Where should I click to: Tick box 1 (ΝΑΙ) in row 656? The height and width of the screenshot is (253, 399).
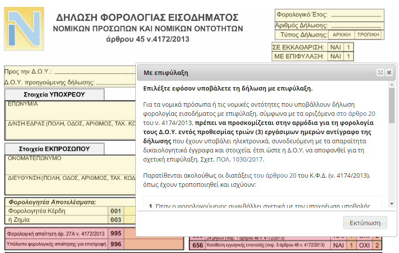click(351, 246)
